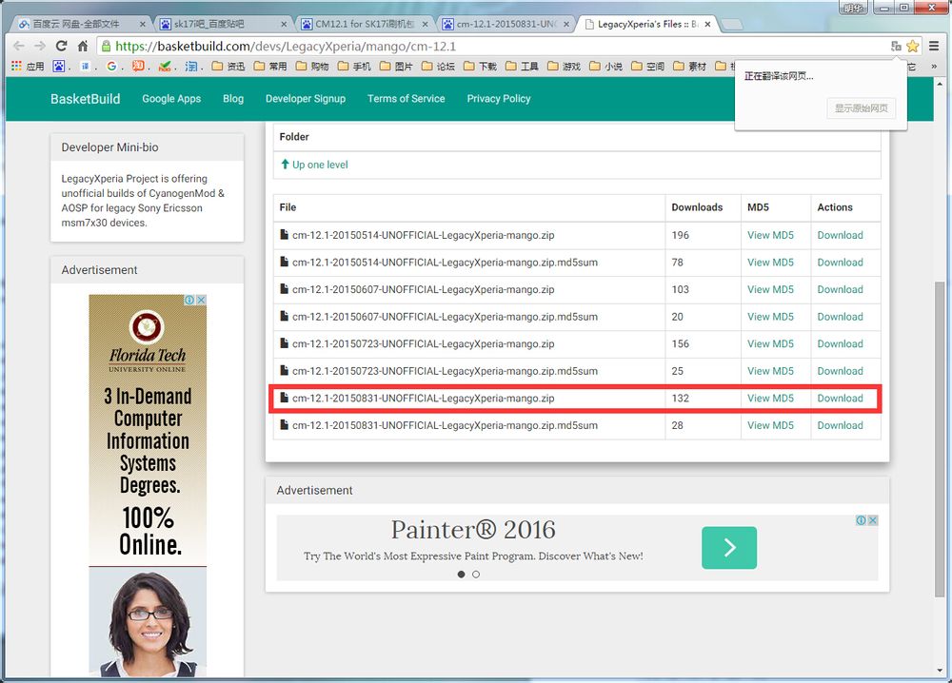Open the 小说 bookmark folder

(605, 67)
